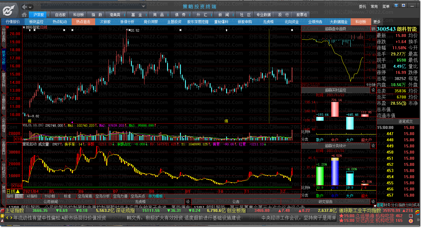
Task: Click the 上证指数 index in status bar
Action: point(15,210)
